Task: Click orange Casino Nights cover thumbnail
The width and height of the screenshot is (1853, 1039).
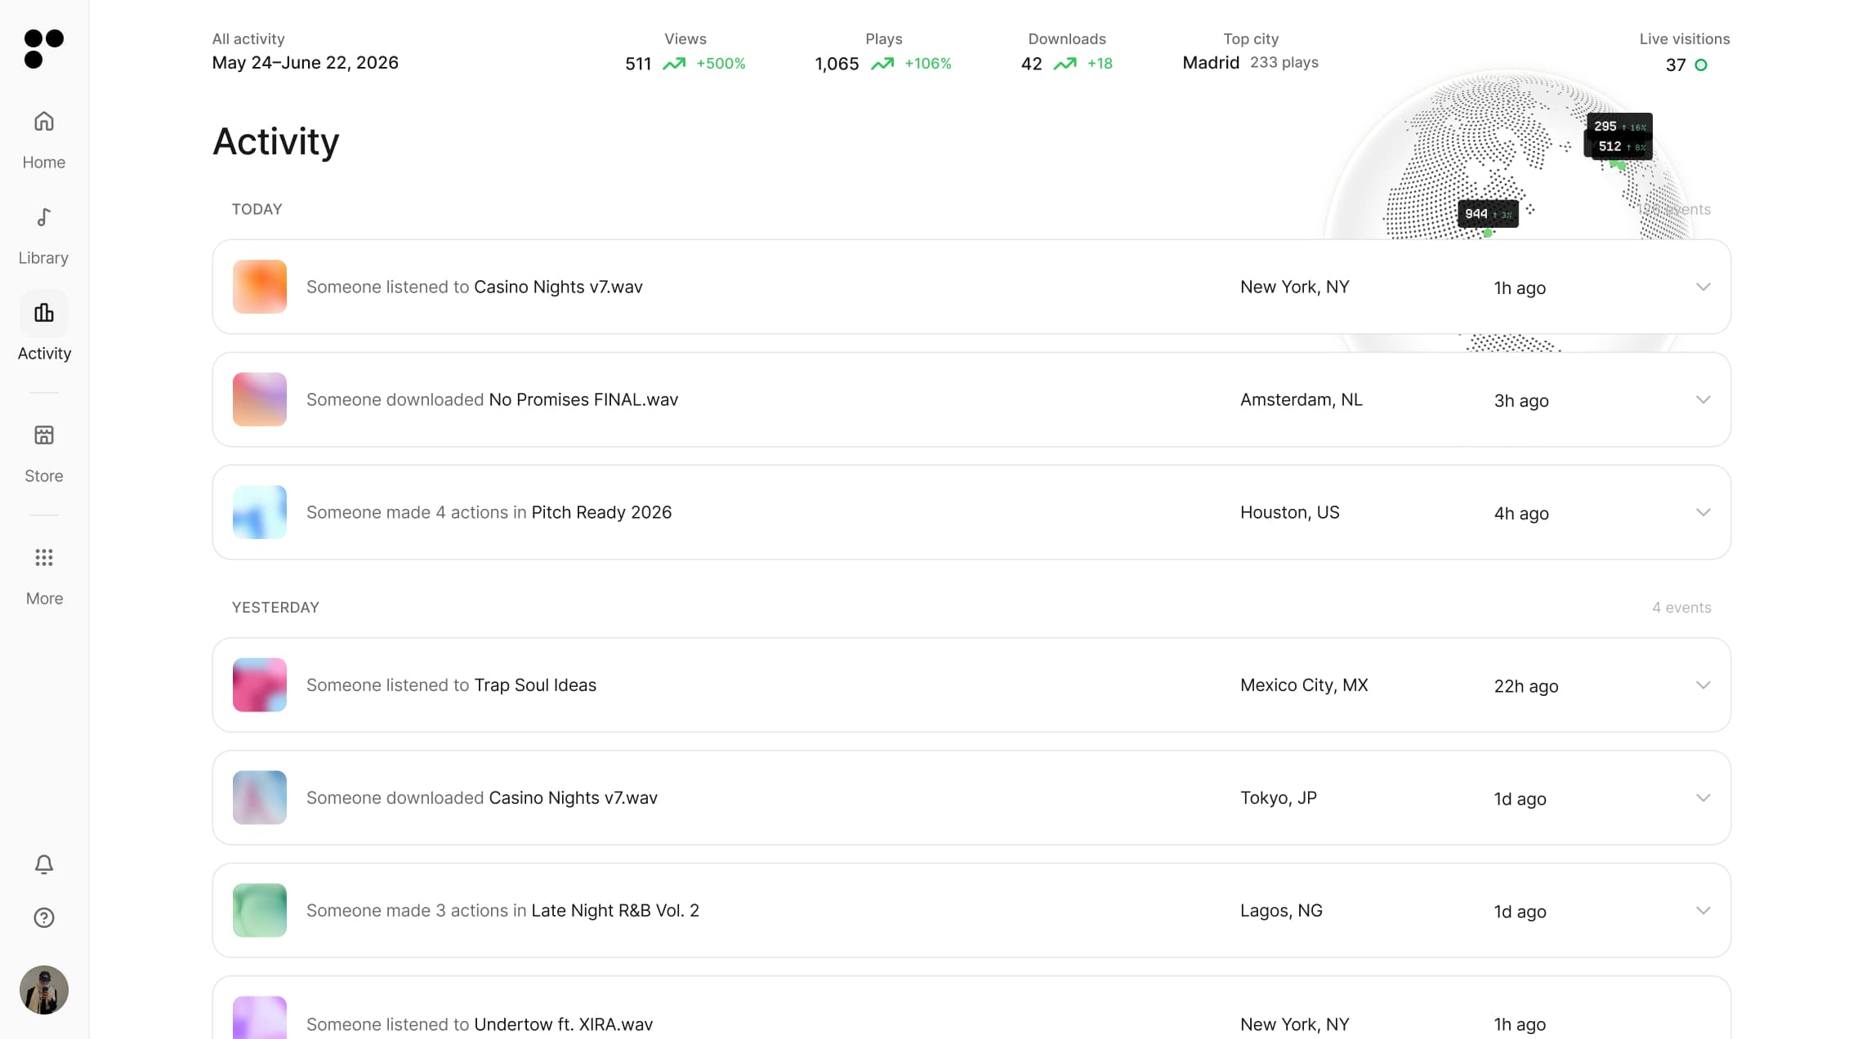Action: [260, 287]
